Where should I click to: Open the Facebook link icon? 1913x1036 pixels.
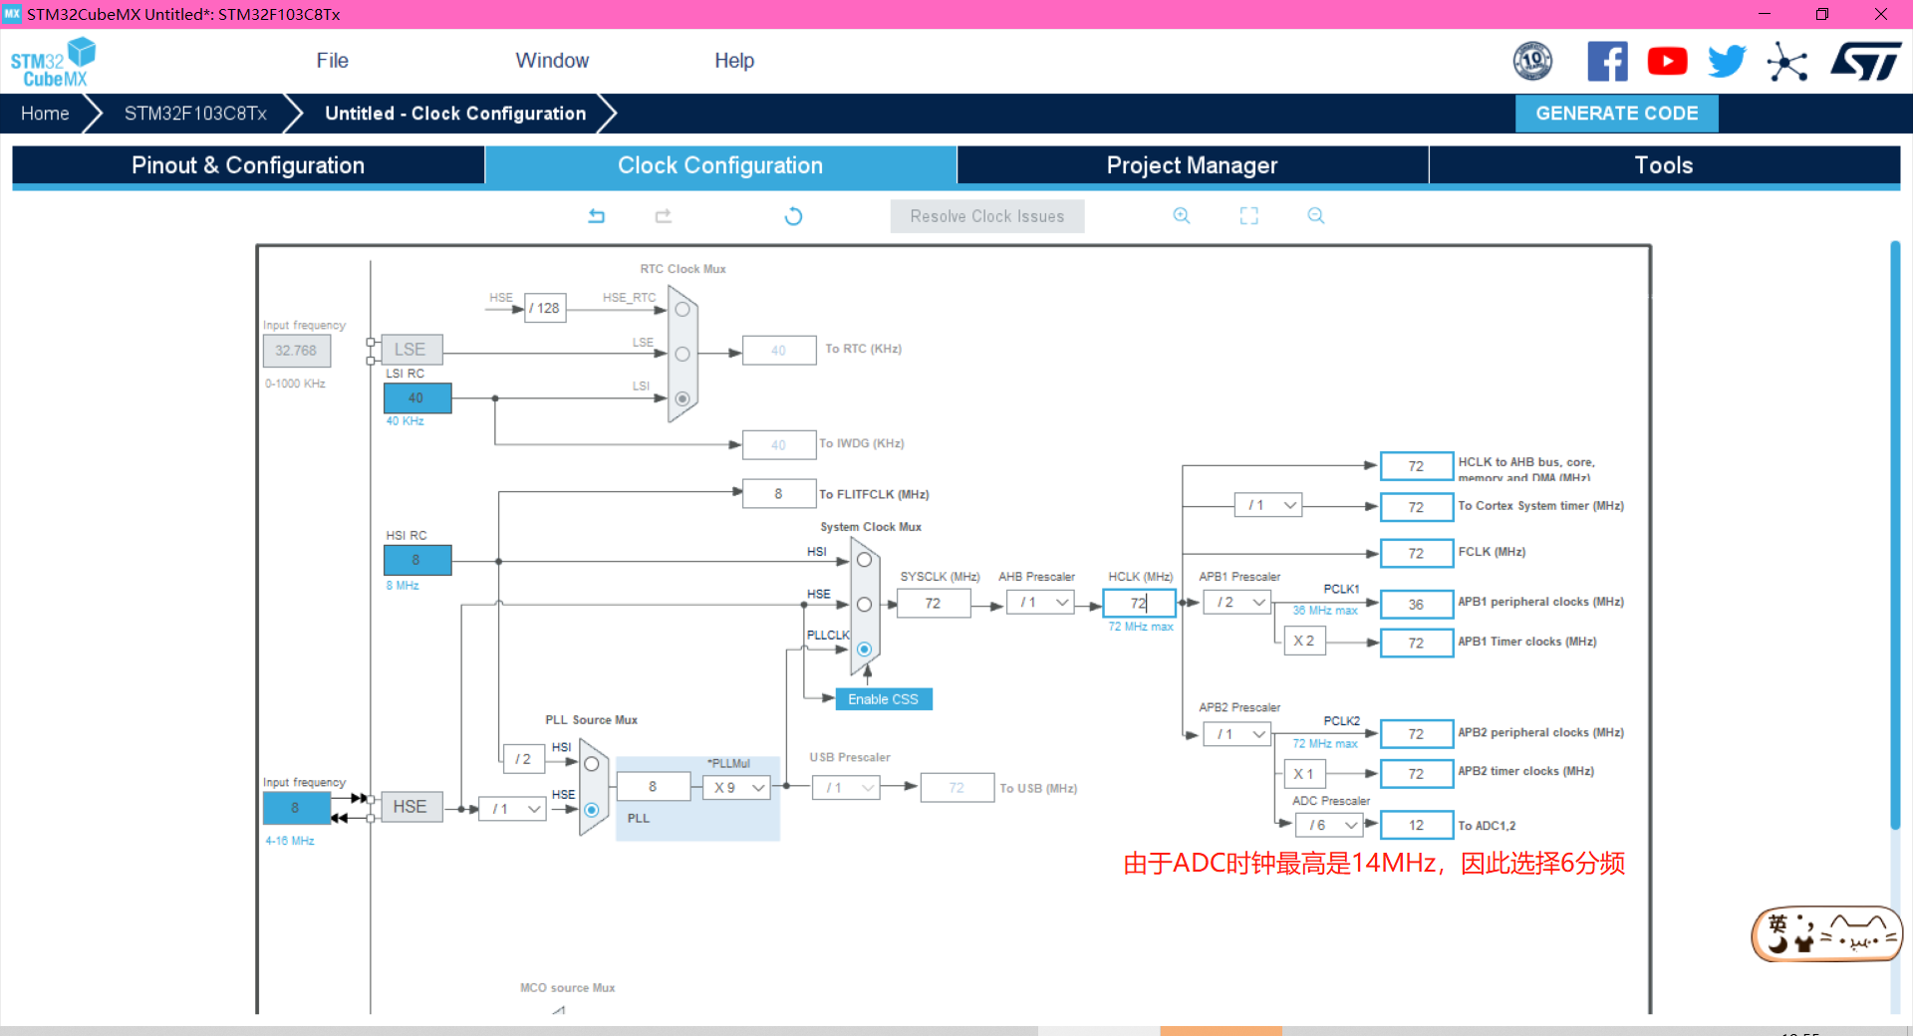click(x=1607, y=62)
